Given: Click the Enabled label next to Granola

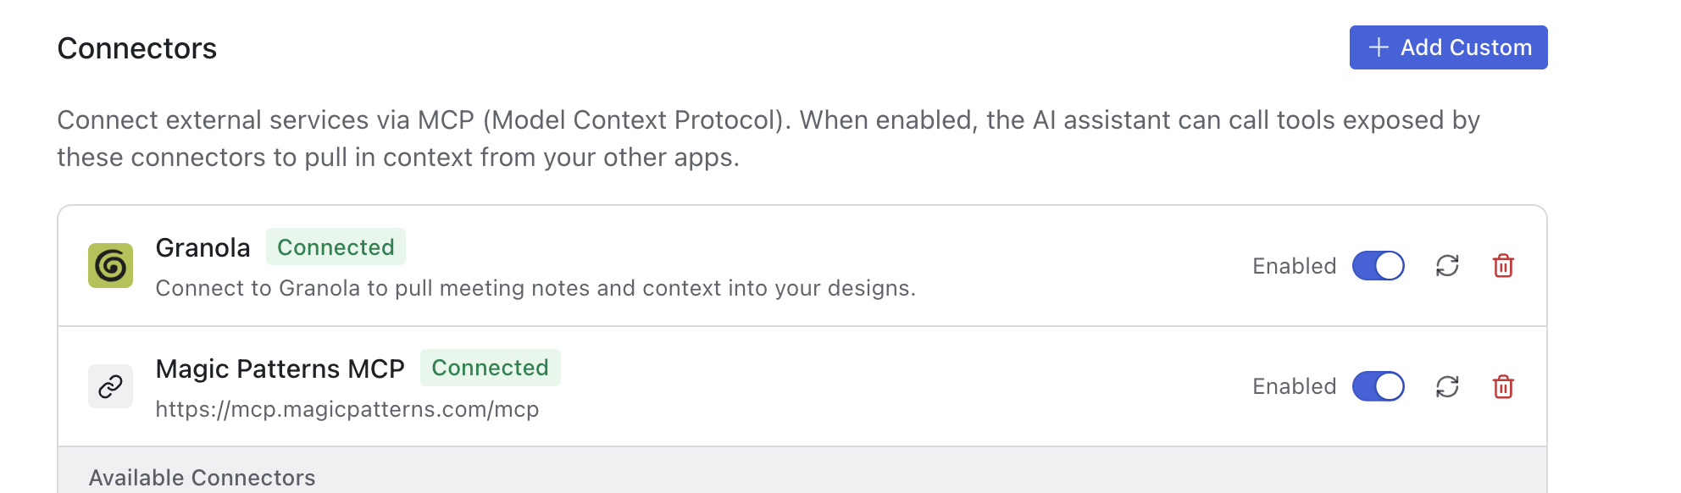Looking at the screenshot, I should 1294,266.
